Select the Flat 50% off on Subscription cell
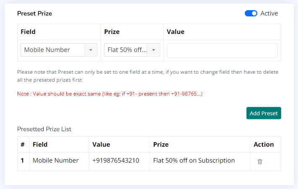Screen dimensions: 298x189 pos(194,161)
